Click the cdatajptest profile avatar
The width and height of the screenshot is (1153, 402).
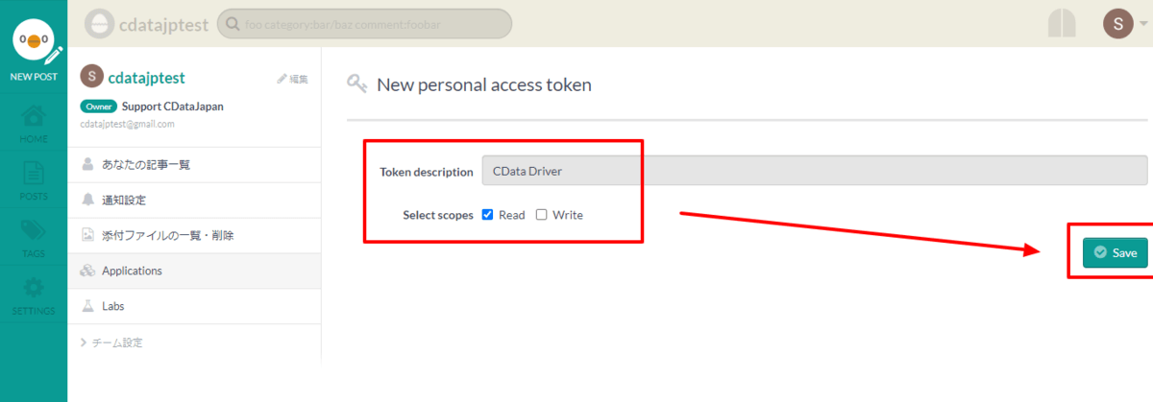coord(92,77)
